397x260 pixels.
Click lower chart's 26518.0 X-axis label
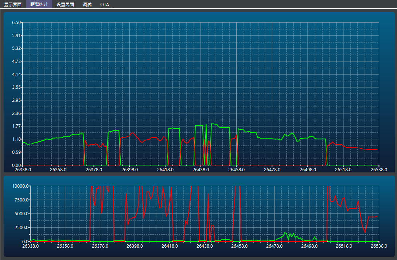pyautogui.click(x=344, y=246)
